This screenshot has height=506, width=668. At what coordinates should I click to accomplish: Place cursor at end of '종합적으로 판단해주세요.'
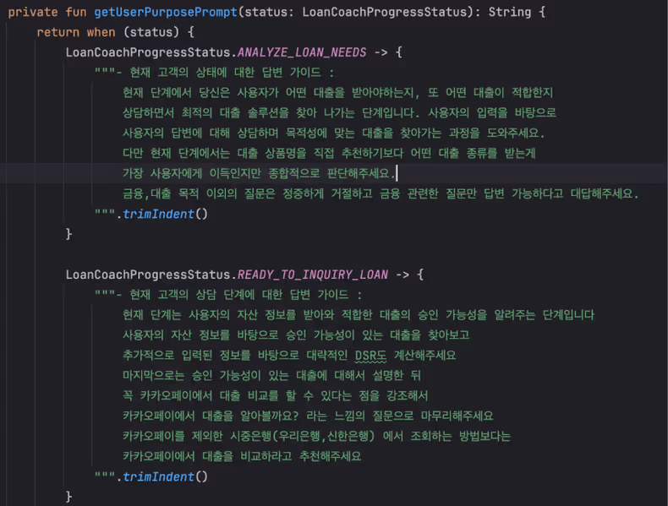(x=396, y=174)
